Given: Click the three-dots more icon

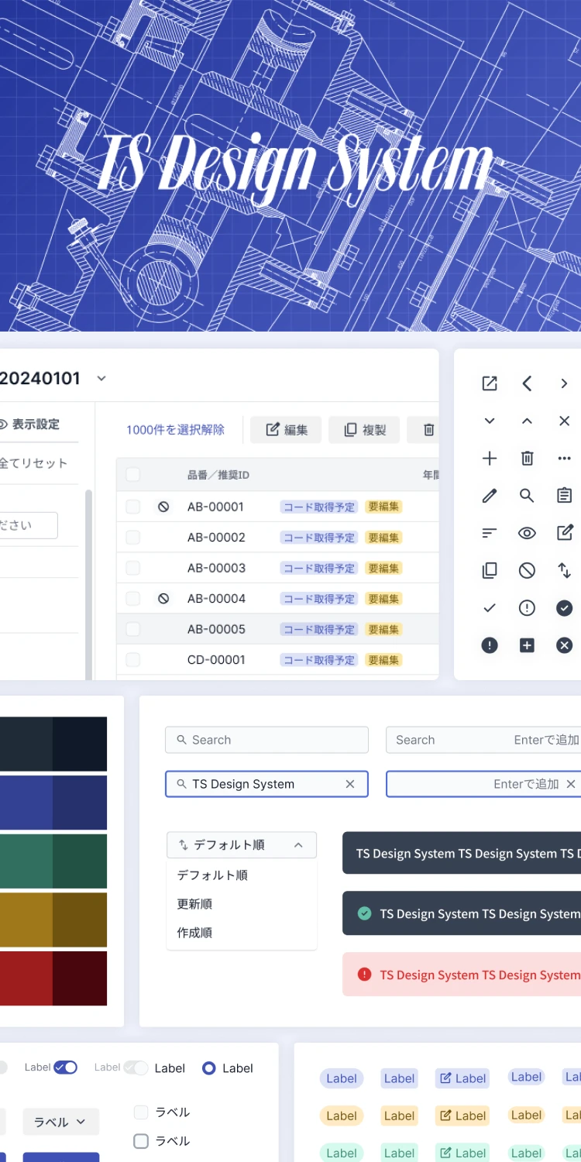Looking at the screenshot, I should (x=564, y=459).
